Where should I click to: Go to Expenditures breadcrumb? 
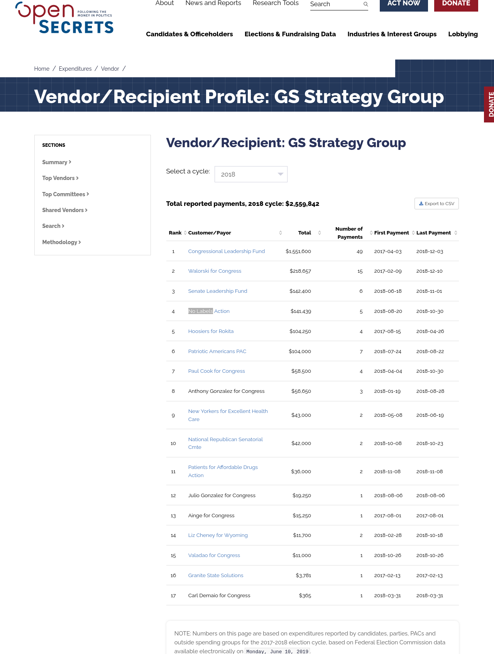click(75, 69)
